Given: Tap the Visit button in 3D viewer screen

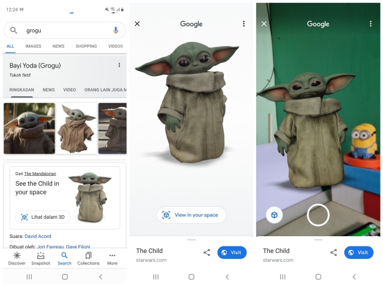Looking at the screenshot, I should [x=232, y=252].
